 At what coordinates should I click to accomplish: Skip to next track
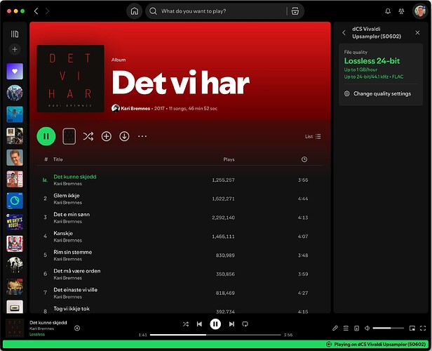click(x=231, y=324)
